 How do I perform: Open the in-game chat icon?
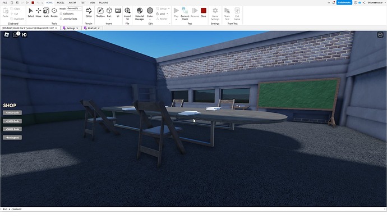(16, 35)
